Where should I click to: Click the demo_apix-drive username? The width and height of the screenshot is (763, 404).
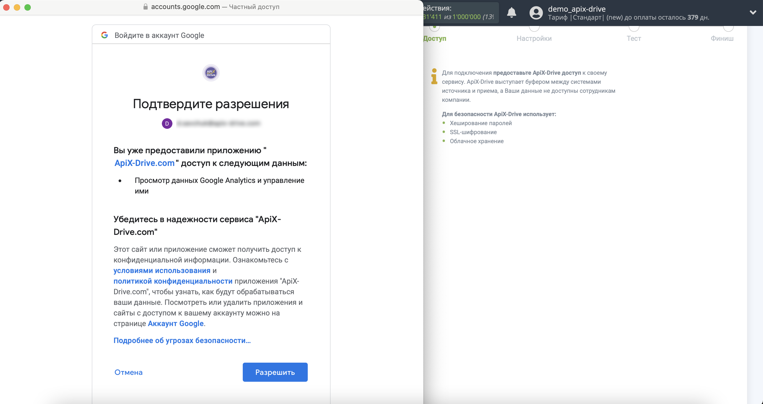(x=576, y=9)
